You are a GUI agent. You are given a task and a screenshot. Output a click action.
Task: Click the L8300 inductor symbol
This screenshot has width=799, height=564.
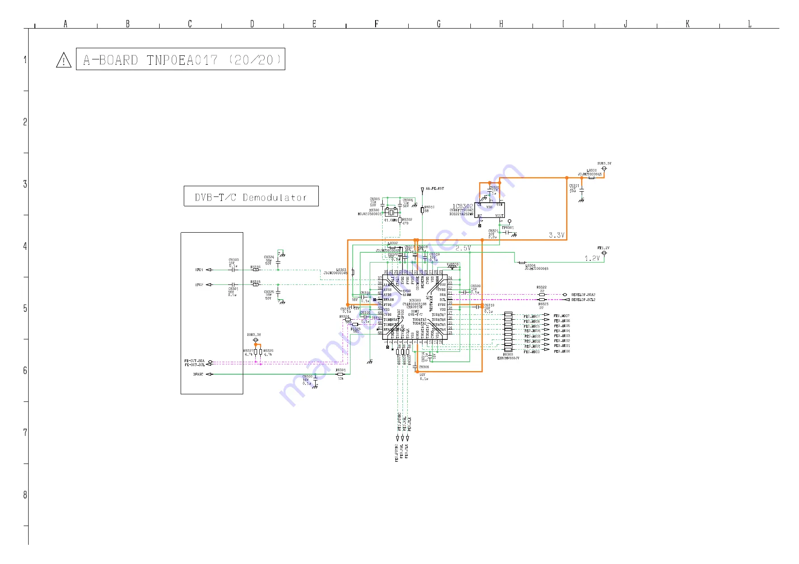pyautogui.click(x=592, y=178)
